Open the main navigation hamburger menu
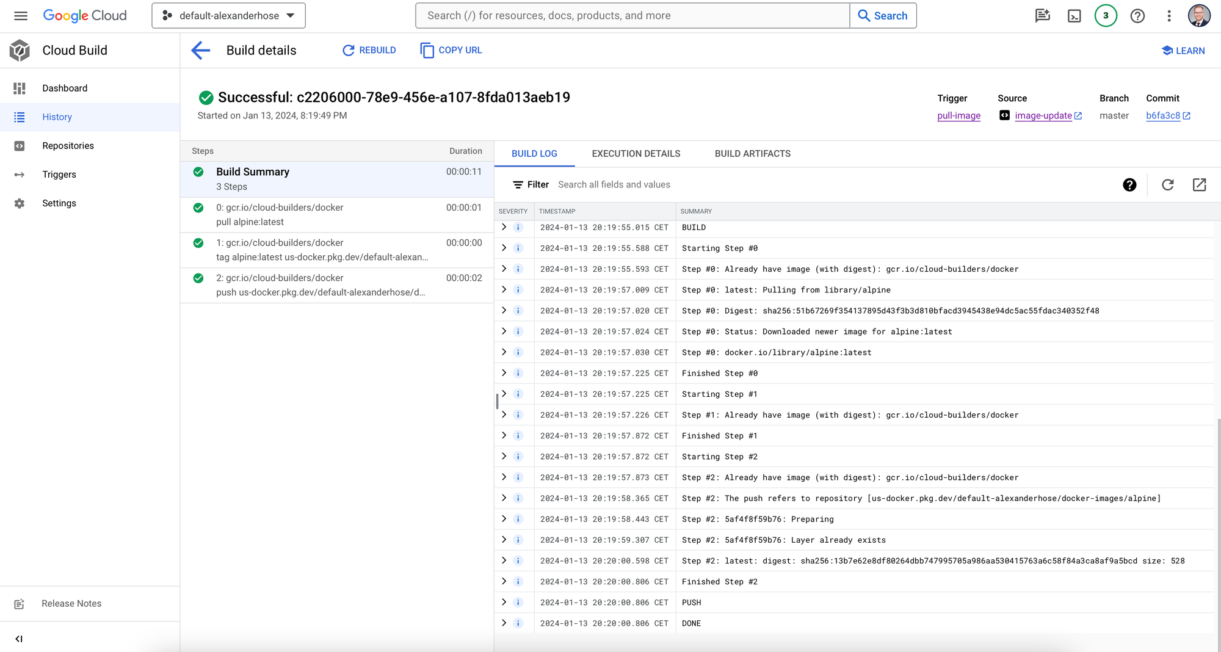Image resolution: width=1221 pixels, height=652 pixels. click(x=21, y=16)
